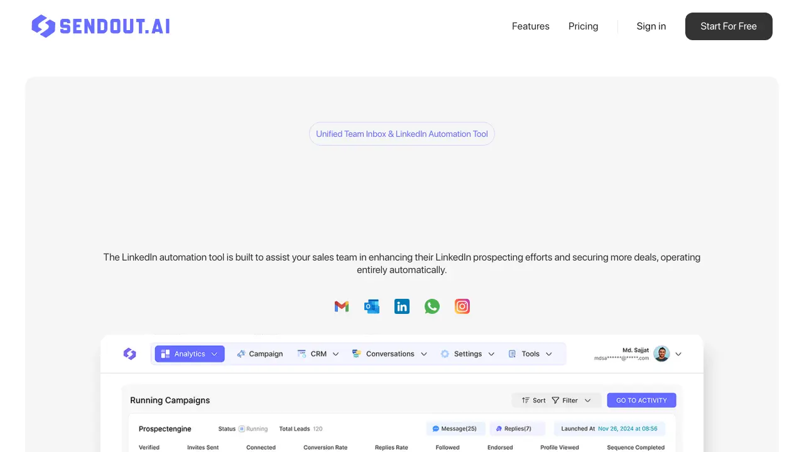Click the Replies(7) button label
Screen dimensions: 804x452
pos(518,429)
